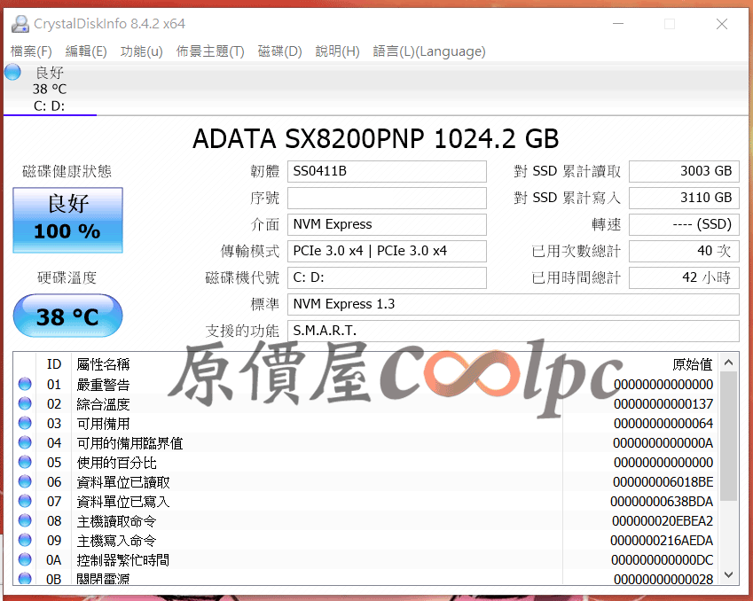Click the 原始值 column header
This screenshot has height=601, width=753.
[x=692, y=364]
